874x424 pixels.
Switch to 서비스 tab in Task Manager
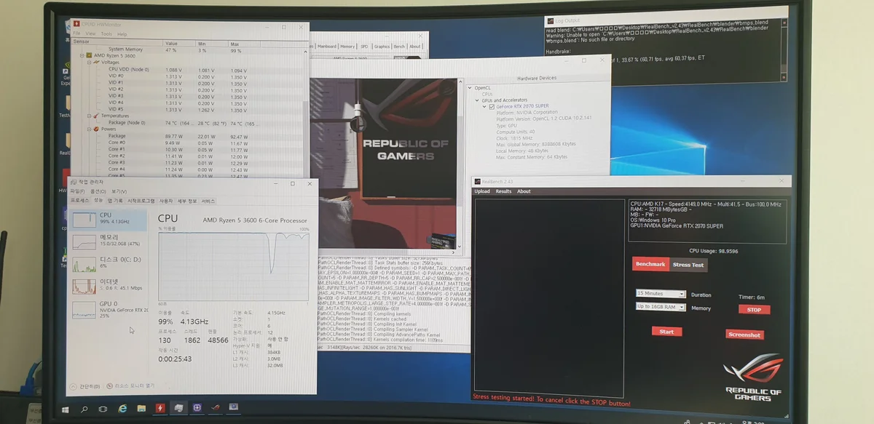coord(208,200)
